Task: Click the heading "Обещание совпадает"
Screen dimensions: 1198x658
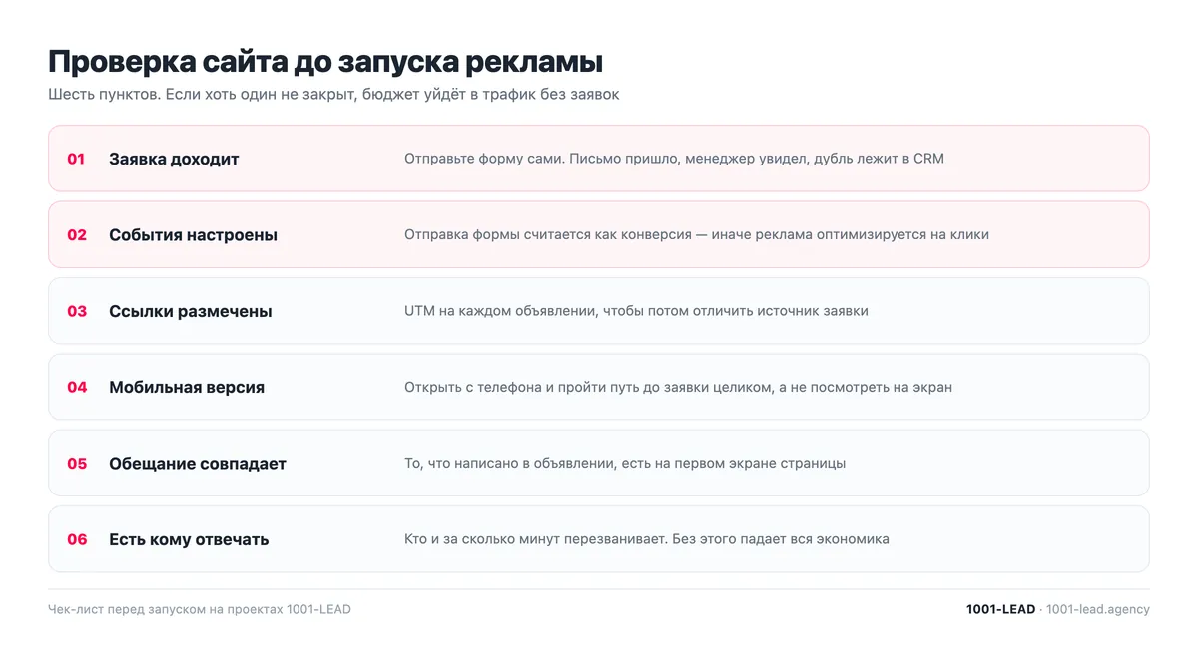Action: tap(198, 464)
